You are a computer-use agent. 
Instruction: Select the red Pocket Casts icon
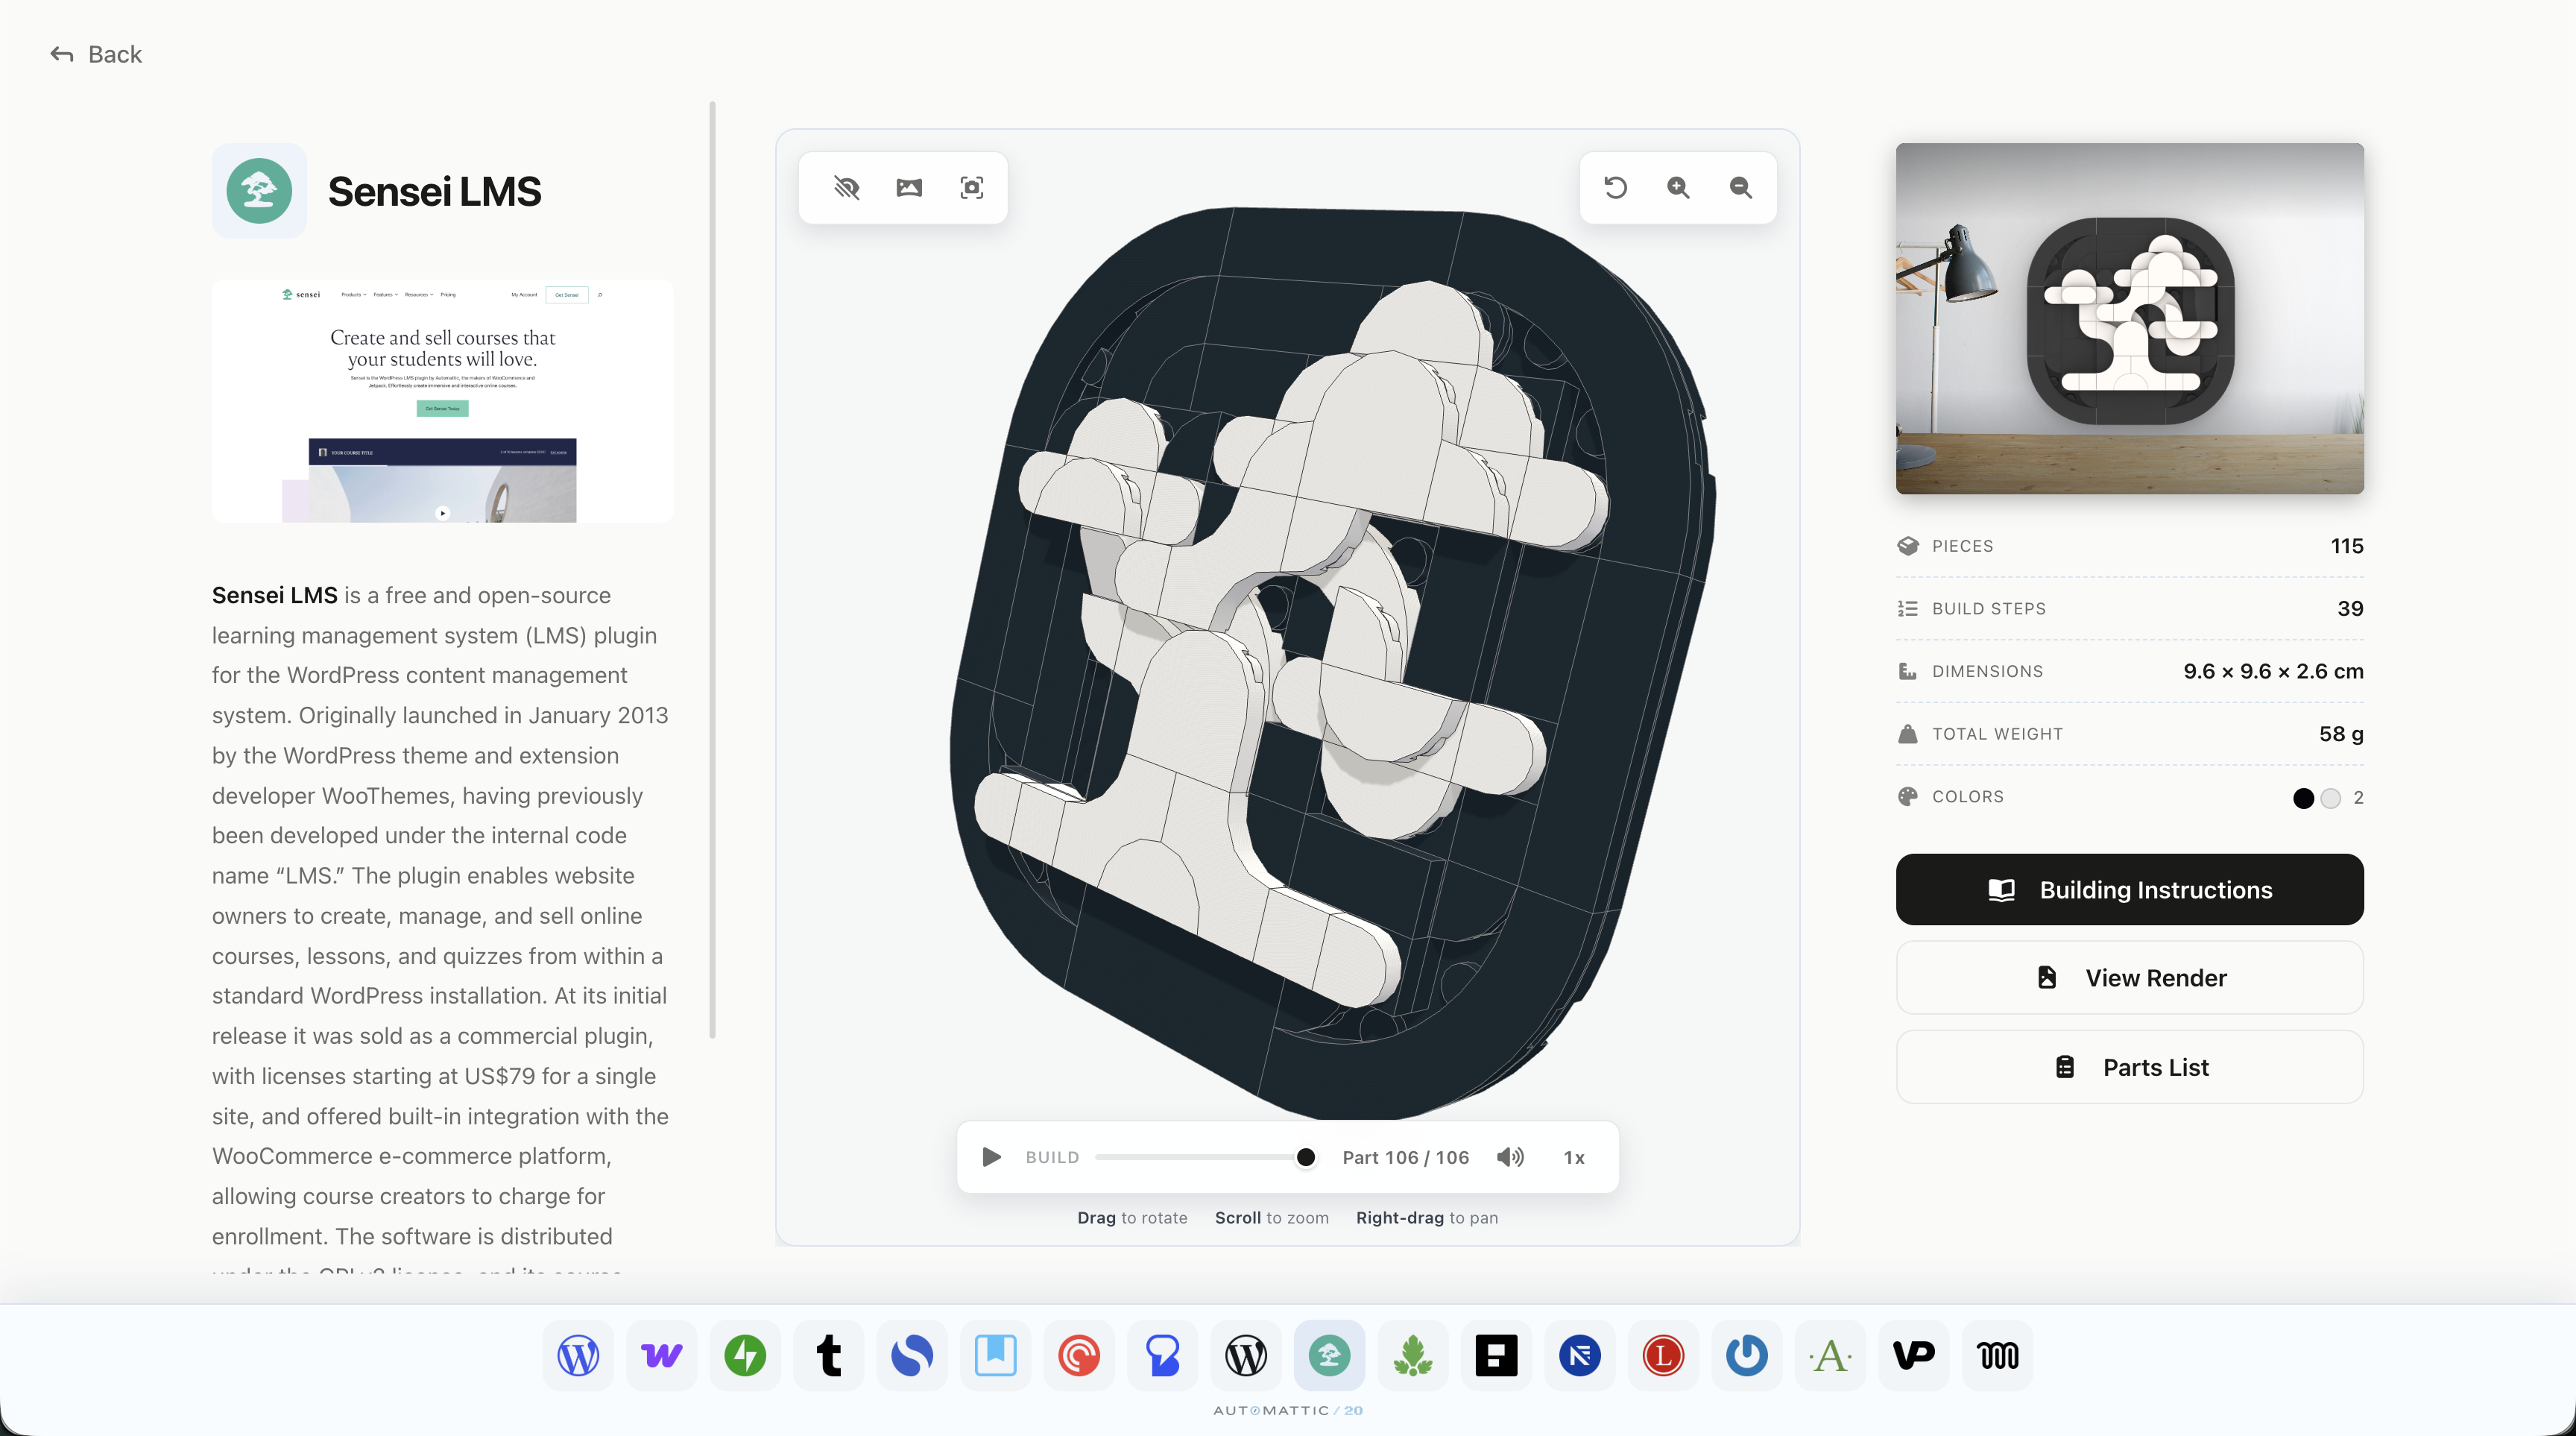pos(1079,1355)
